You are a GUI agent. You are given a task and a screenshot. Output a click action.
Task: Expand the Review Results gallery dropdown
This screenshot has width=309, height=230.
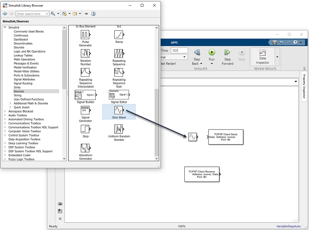point(277,56)
